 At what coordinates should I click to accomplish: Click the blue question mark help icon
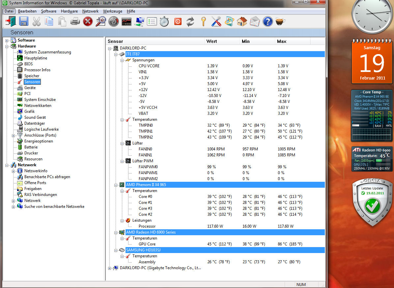(267, 21)
